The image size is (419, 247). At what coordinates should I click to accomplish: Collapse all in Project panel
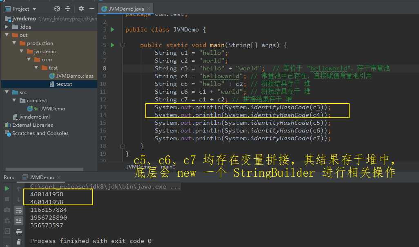tap(68, 9)
